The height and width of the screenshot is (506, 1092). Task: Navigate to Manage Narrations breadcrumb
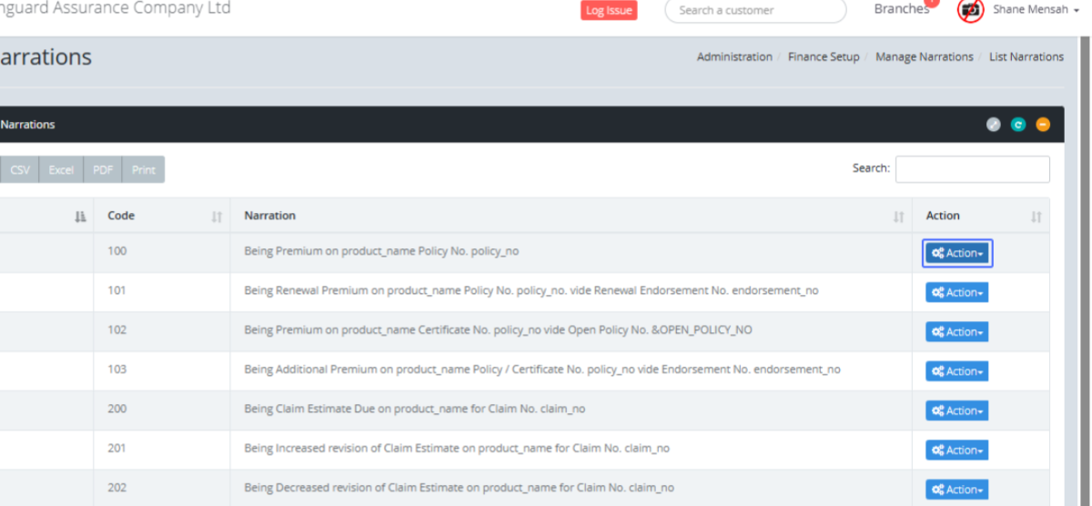(924, 56)
